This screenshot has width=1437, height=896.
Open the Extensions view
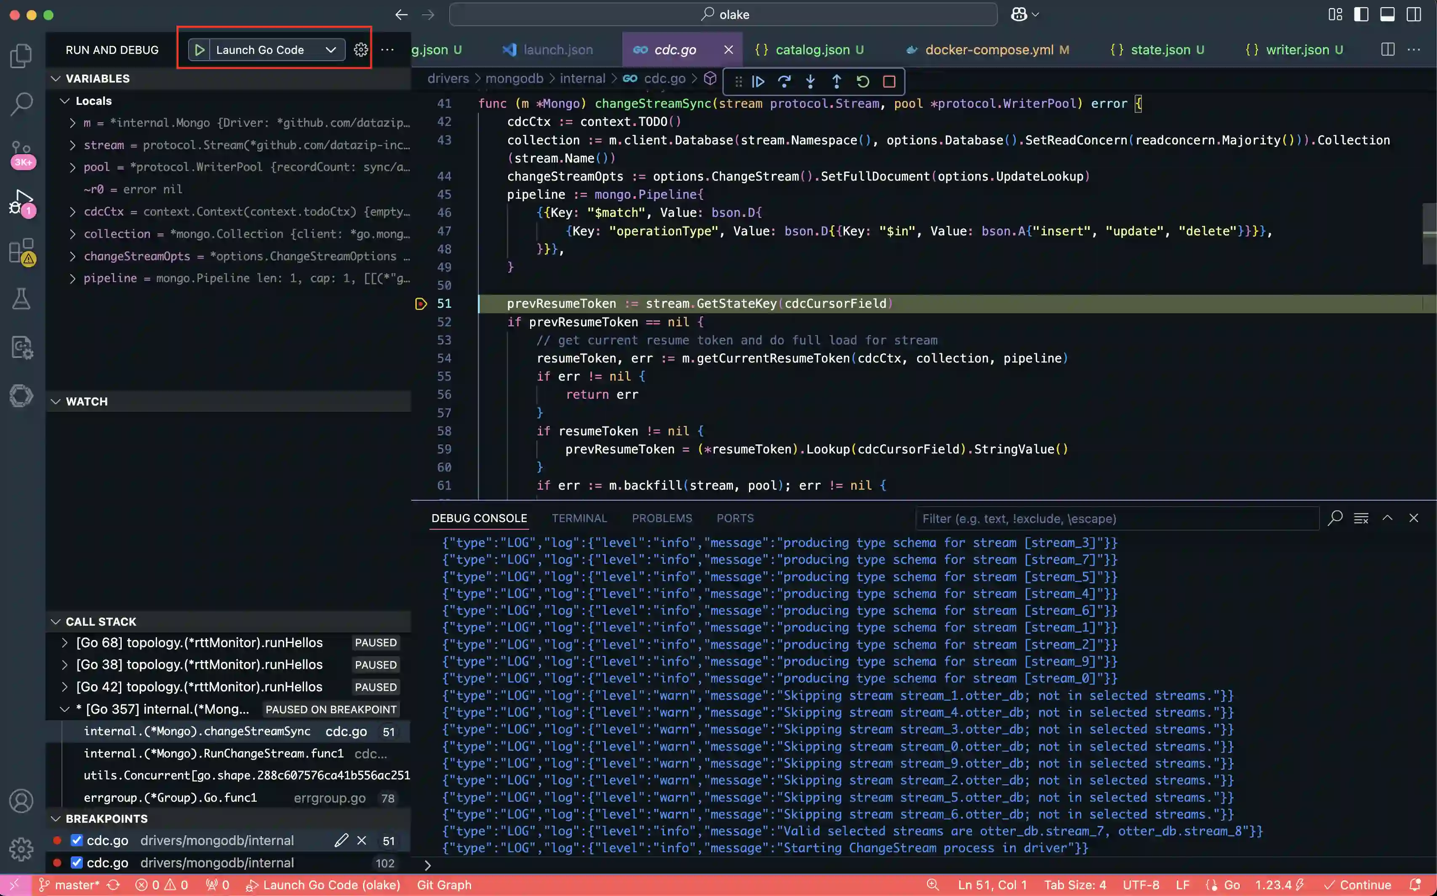[21, 251]
